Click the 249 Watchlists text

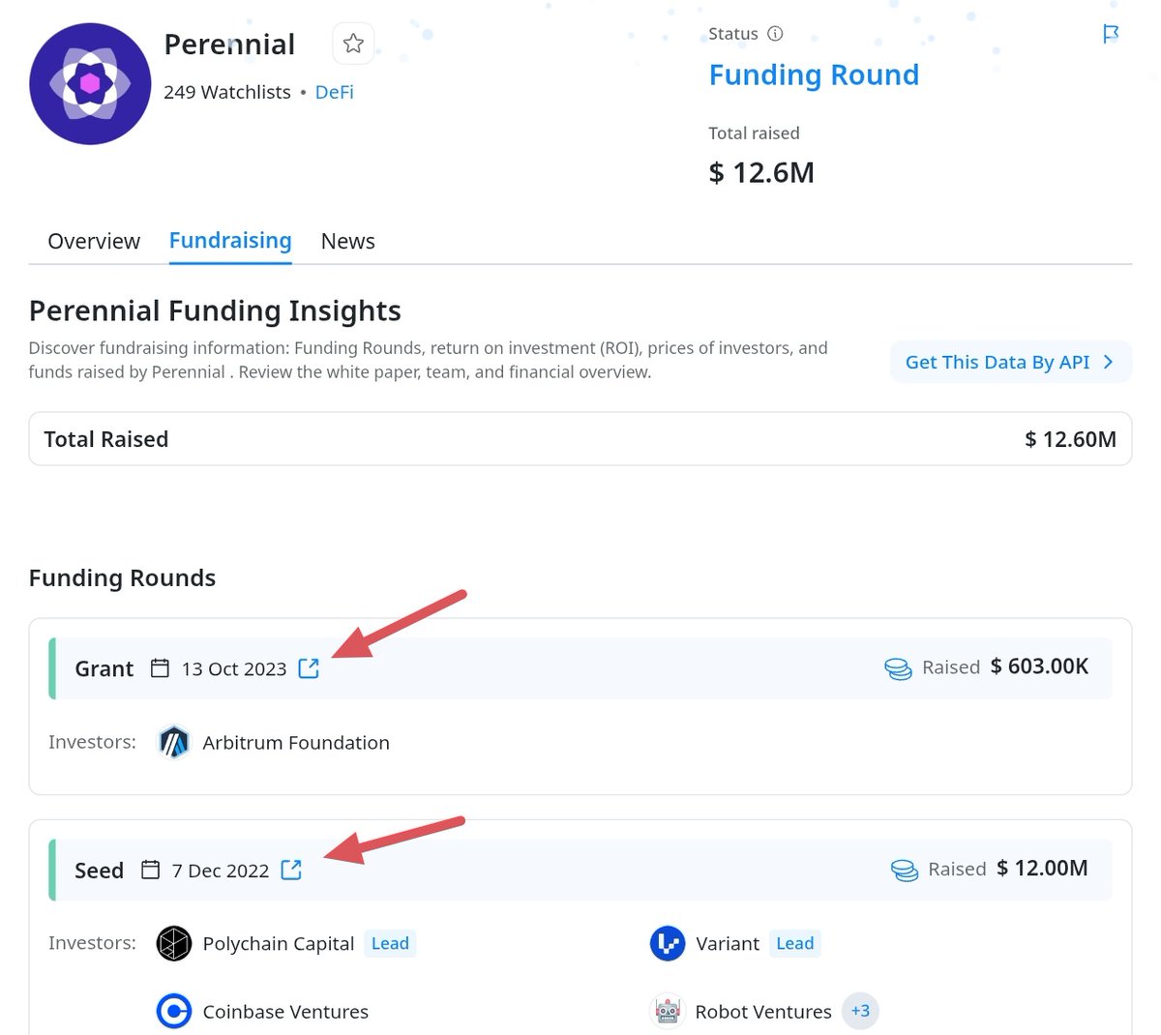[x=227, y=92]
